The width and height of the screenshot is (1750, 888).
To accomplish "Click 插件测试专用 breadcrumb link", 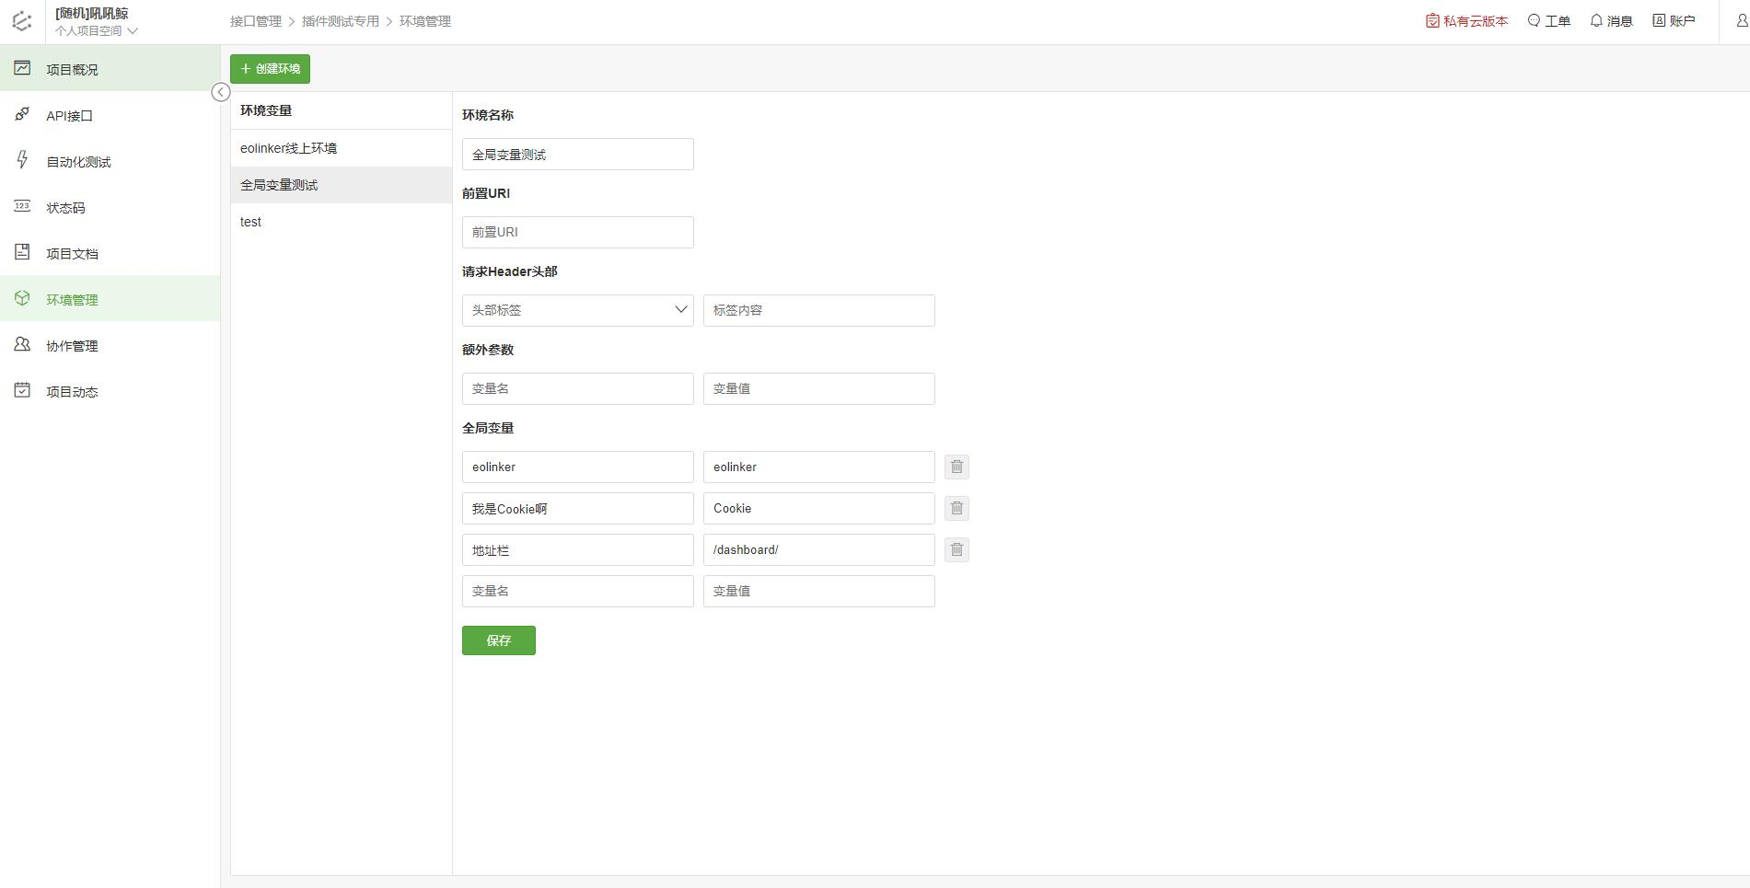I will point(341,21).
